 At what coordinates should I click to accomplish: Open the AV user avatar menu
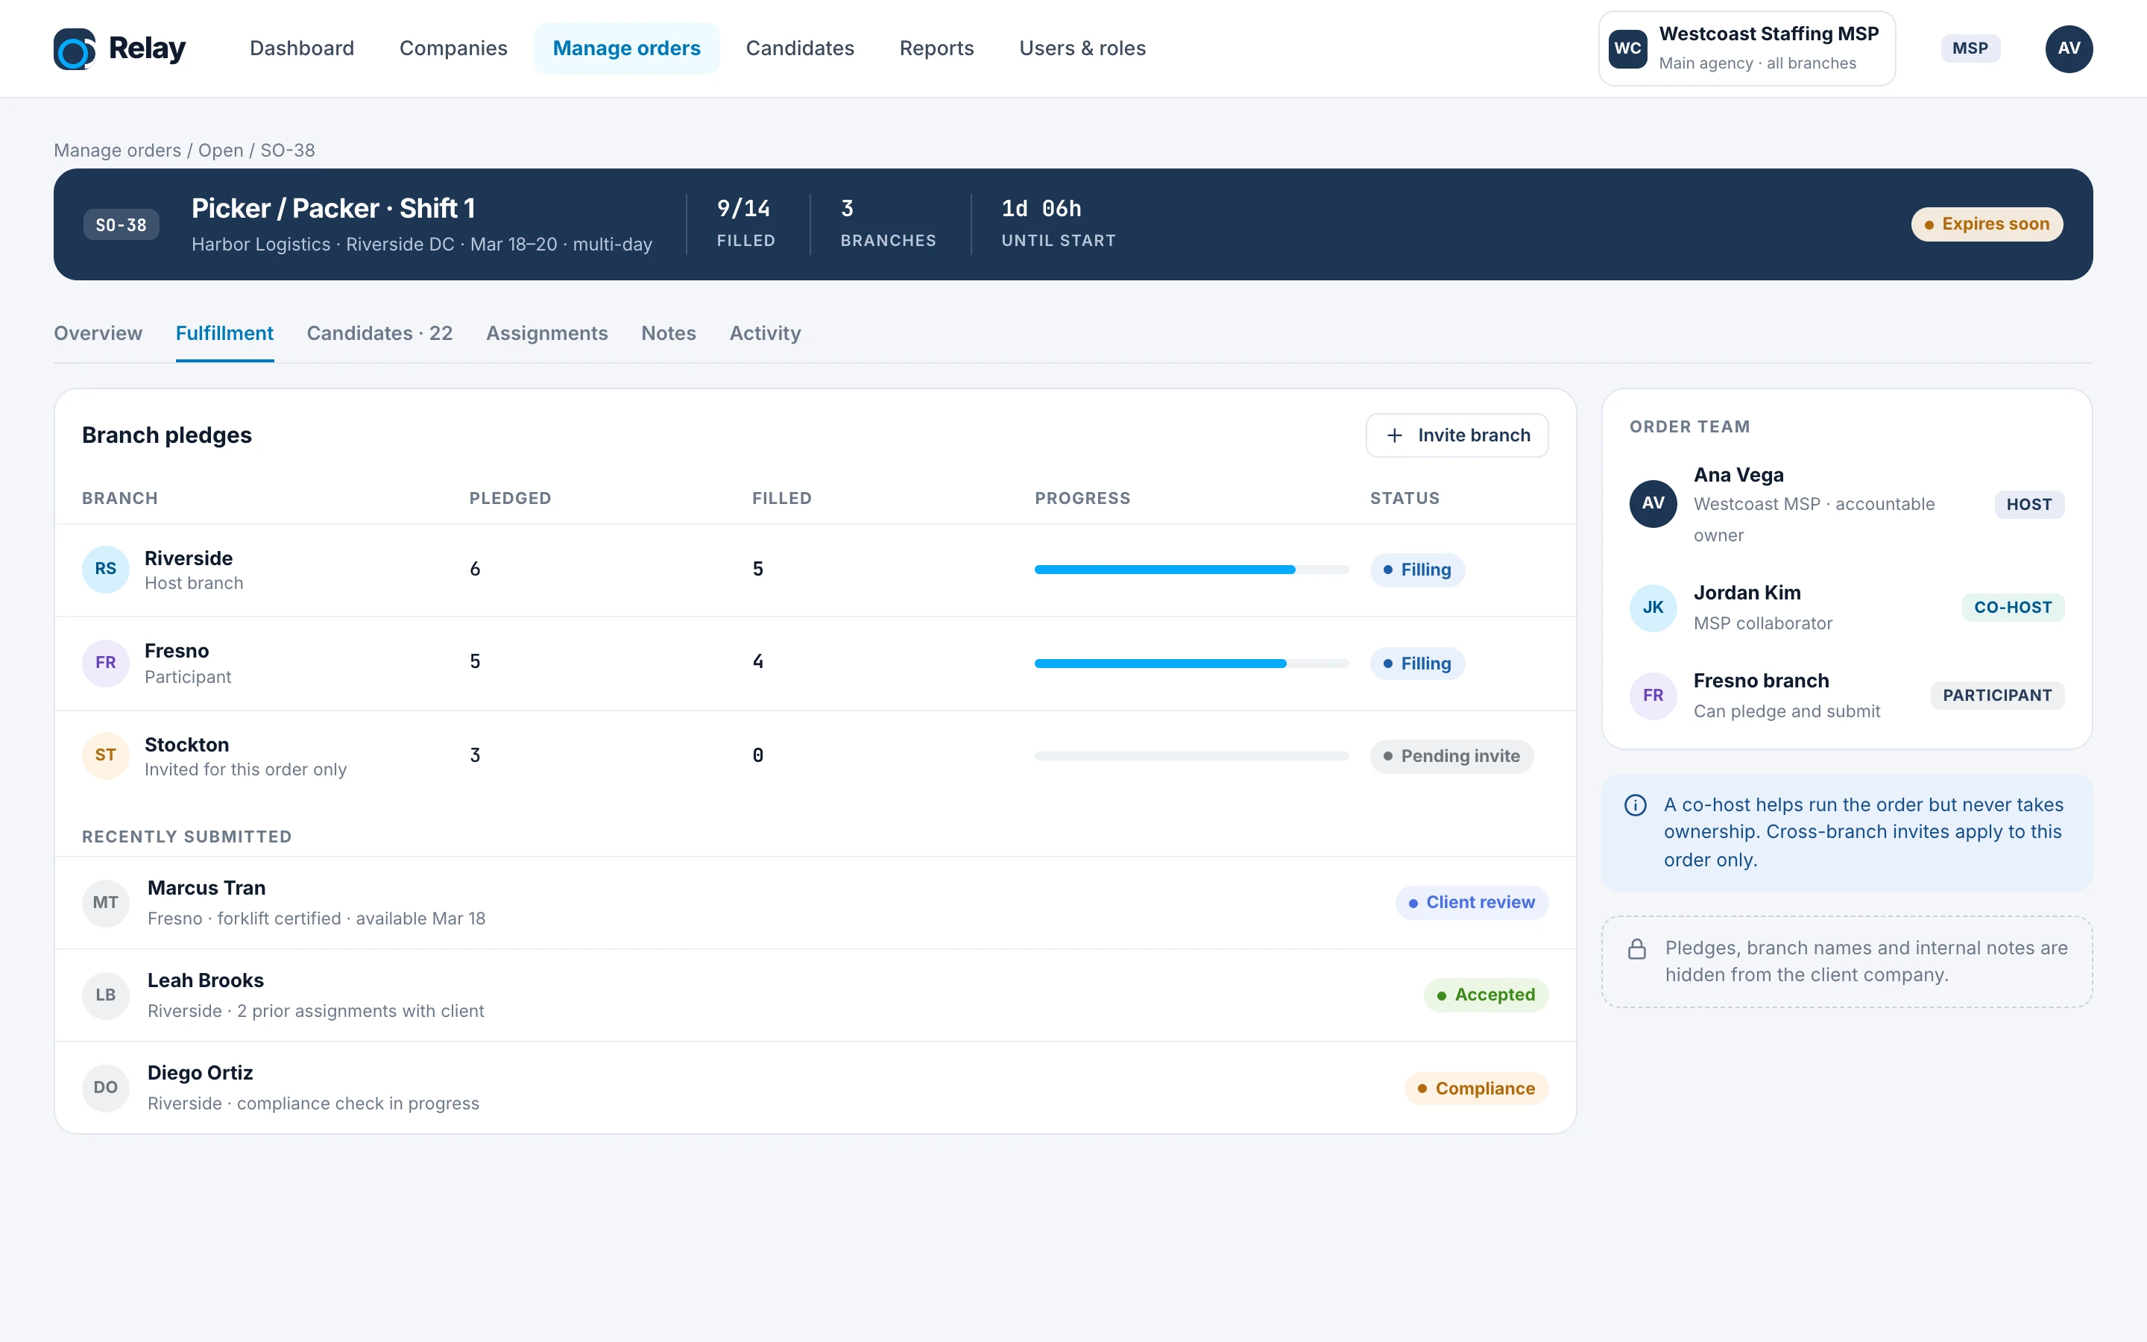[x=2068, y=48]
